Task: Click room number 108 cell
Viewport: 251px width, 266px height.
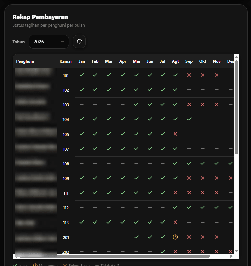Action: click(66, 164)
